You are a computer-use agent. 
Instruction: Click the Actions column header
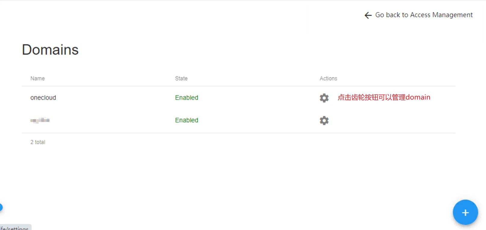(328, 78)
